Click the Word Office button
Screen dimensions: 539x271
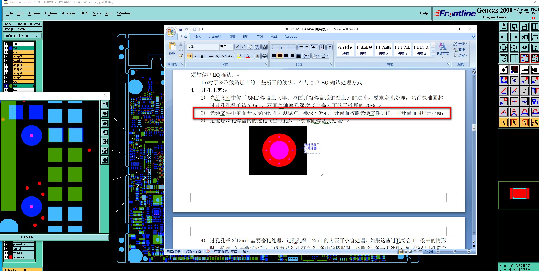point(171,32)
